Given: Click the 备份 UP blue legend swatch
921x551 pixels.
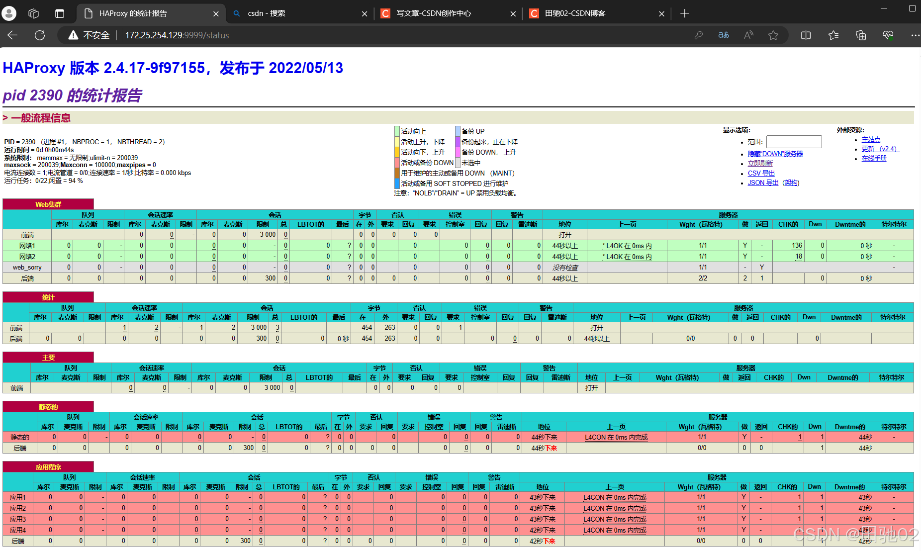Looking at the screenshot, I should click(458, 131).
